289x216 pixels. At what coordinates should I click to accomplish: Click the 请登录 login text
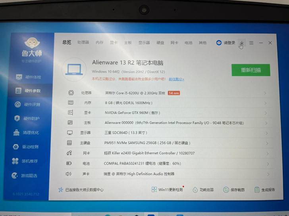click(229, 43)
